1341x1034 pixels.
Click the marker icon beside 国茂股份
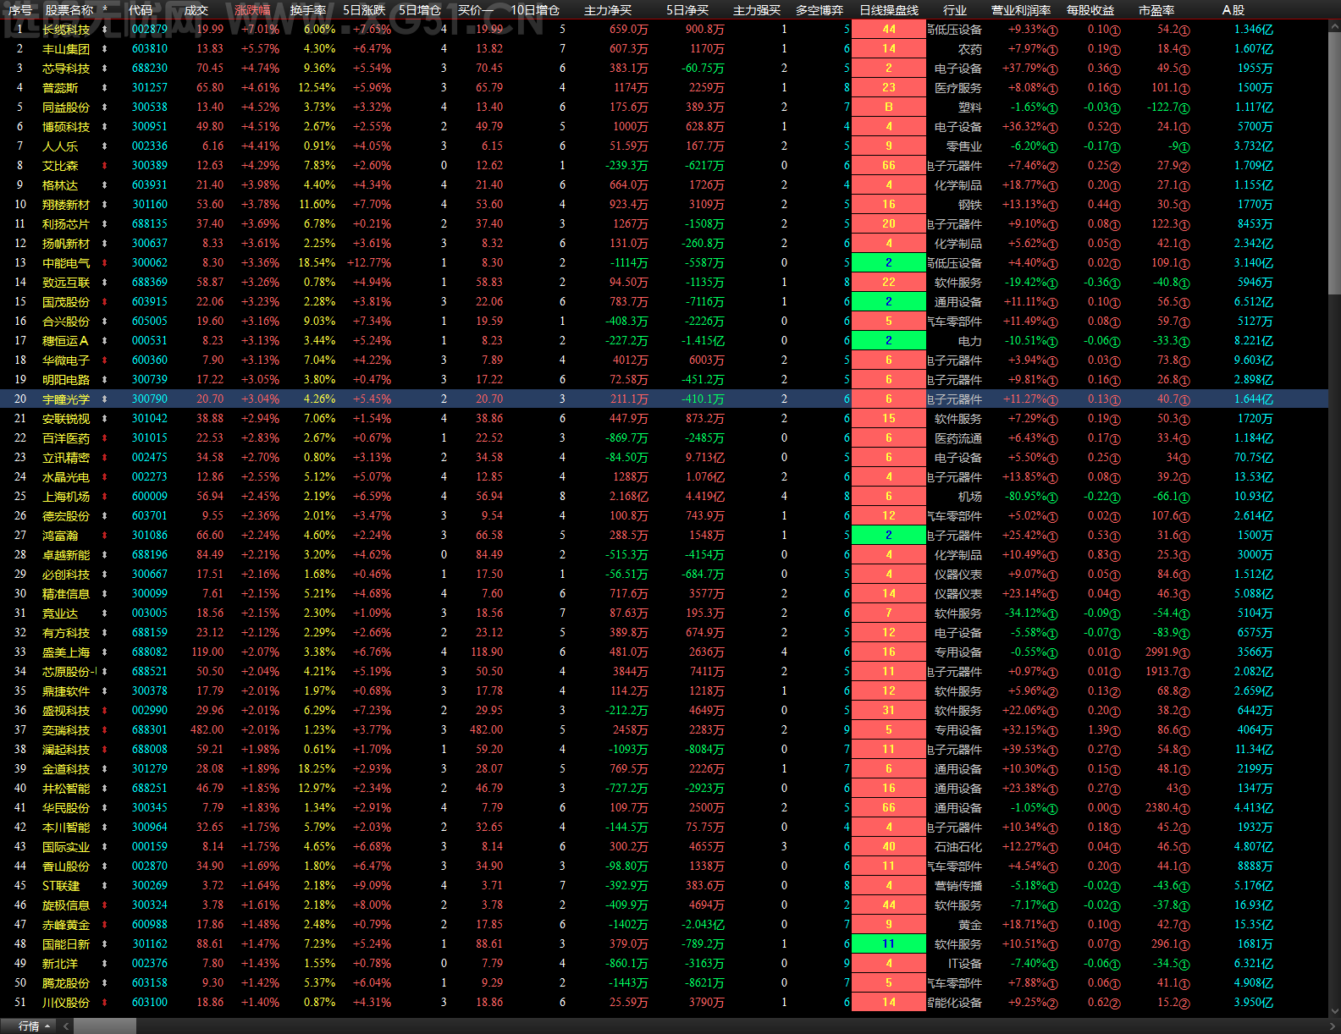tap(105, 302)
